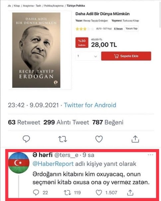Click the book cover image
The image size is (161, 201).
coord(36,50)
